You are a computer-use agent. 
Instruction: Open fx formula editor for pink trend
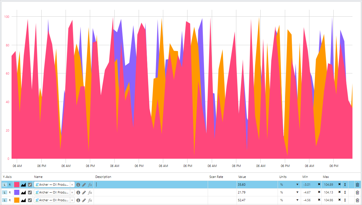(x=90, y=185)
